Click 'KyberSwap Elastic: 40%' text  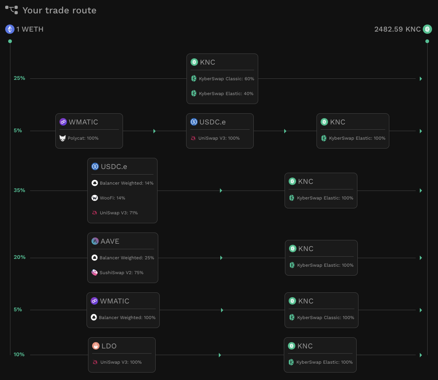click(226, 94)
